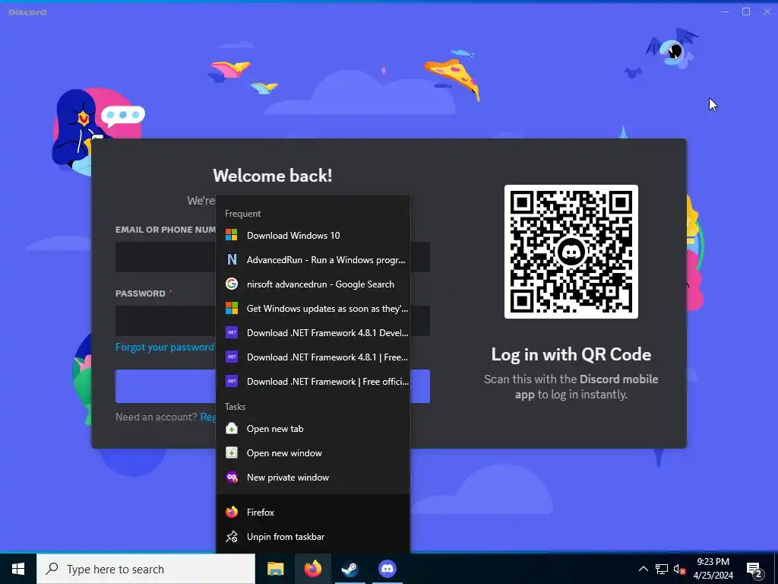Click the new window icon
Image resolution: width=778 pixels, height=584 pixels.
232,452
